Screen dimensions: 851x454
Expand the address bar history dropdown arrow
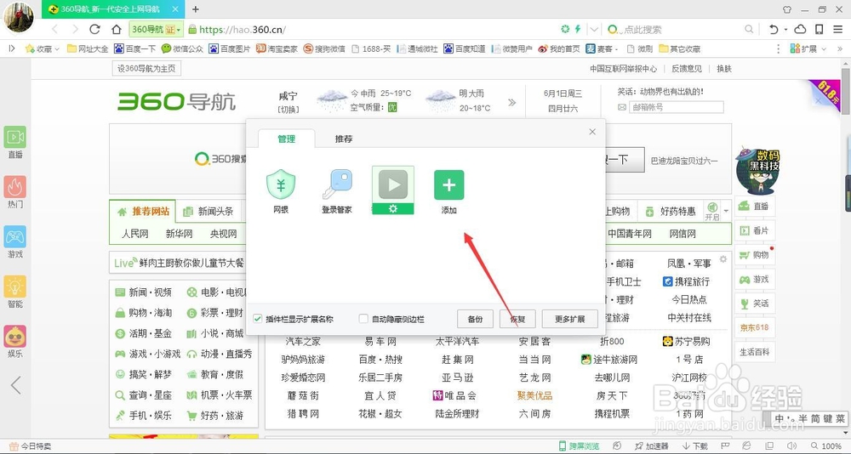[x=595, y=29]
